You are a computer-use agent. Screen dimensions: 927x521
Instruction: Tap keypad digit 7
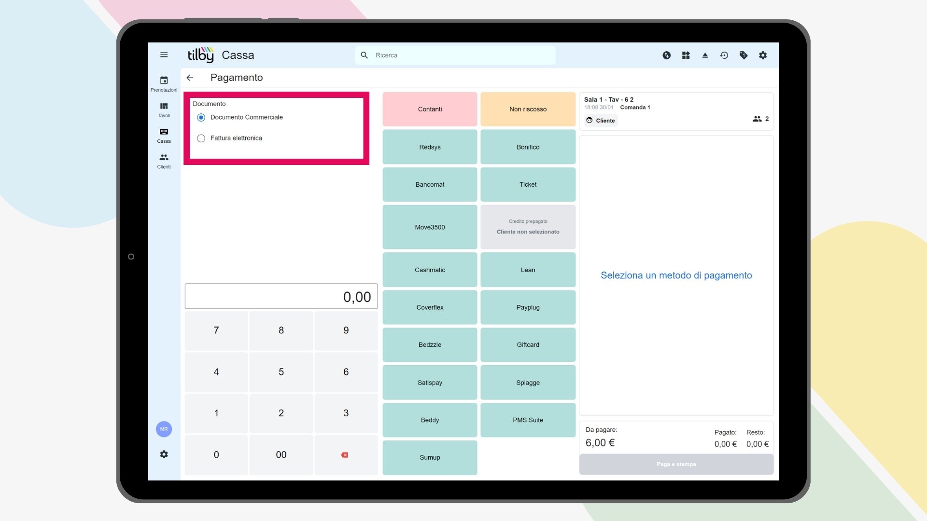pos(216,330)
